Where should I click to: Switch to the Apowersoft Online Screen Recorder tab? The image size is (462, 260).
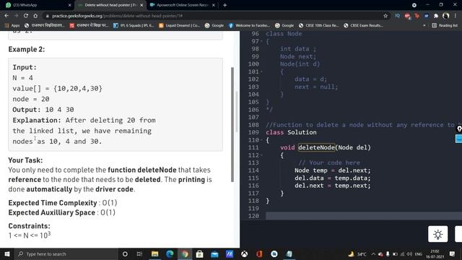tap(182, 5)
